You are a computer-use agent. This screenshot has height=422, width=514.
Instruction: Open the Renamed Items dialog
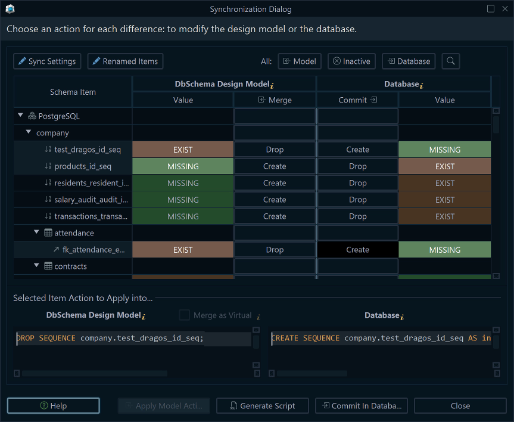[125, 61]
